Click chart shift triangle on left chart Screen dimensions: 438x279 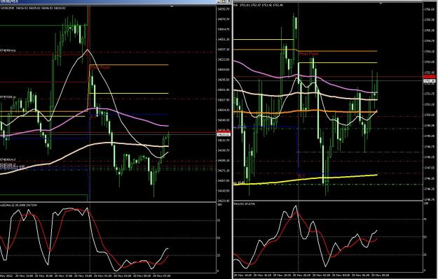(x=172, y=6)
